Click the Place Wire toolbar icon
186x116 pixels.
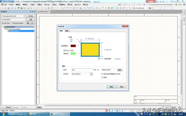click(85, 8)
